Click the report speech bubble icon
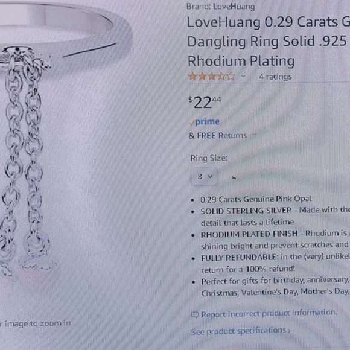350x350 pixels. pos(195,315)
